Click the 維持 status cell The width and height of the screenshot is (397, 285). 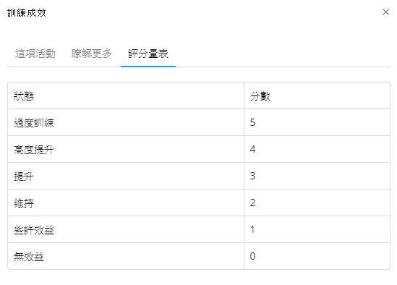(126, 203)
